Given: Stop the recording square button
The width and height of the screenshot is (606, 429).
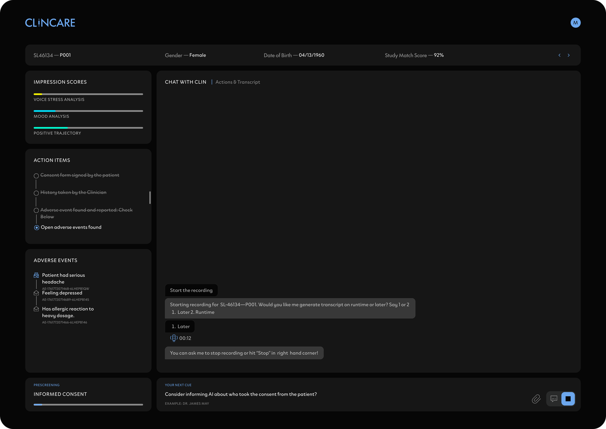Looking at the screenshot, I should pos(568,399).
